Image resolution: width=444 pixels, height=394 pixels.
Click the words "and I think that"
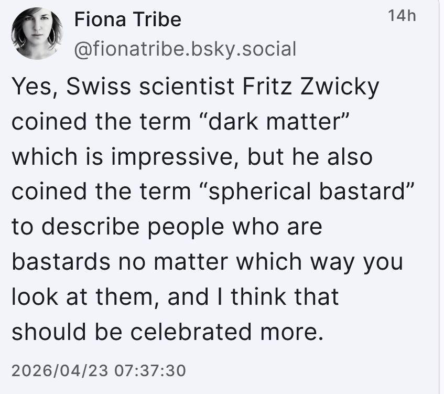253,297
